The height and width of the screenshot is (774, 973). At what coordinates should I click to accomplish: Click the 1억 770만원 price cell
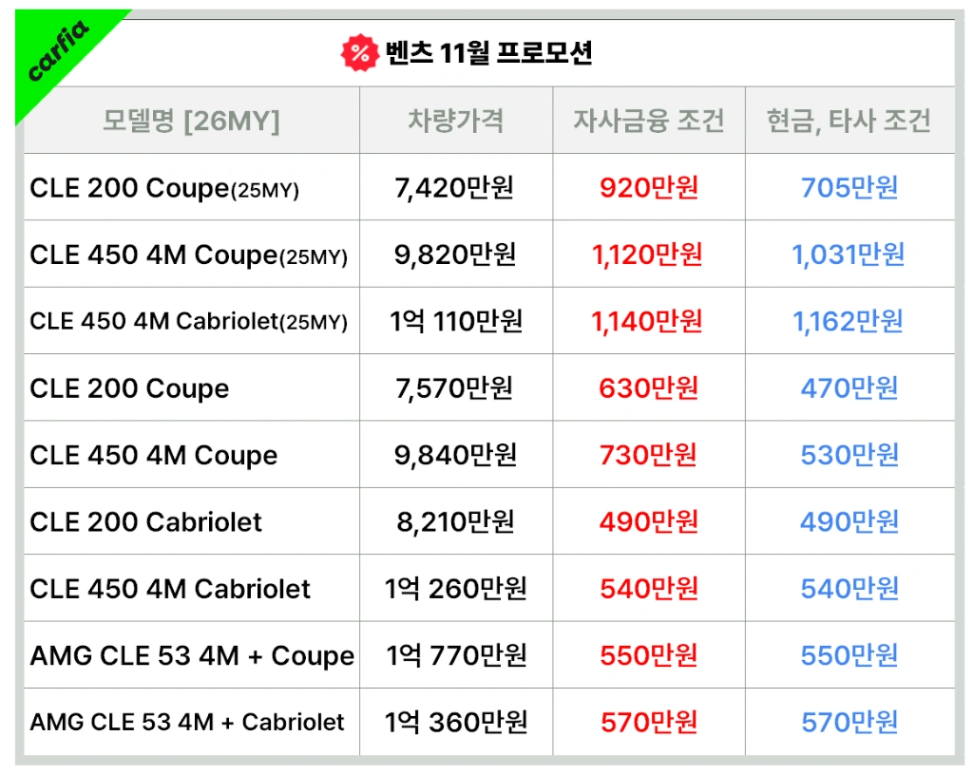tap(456, 656)
